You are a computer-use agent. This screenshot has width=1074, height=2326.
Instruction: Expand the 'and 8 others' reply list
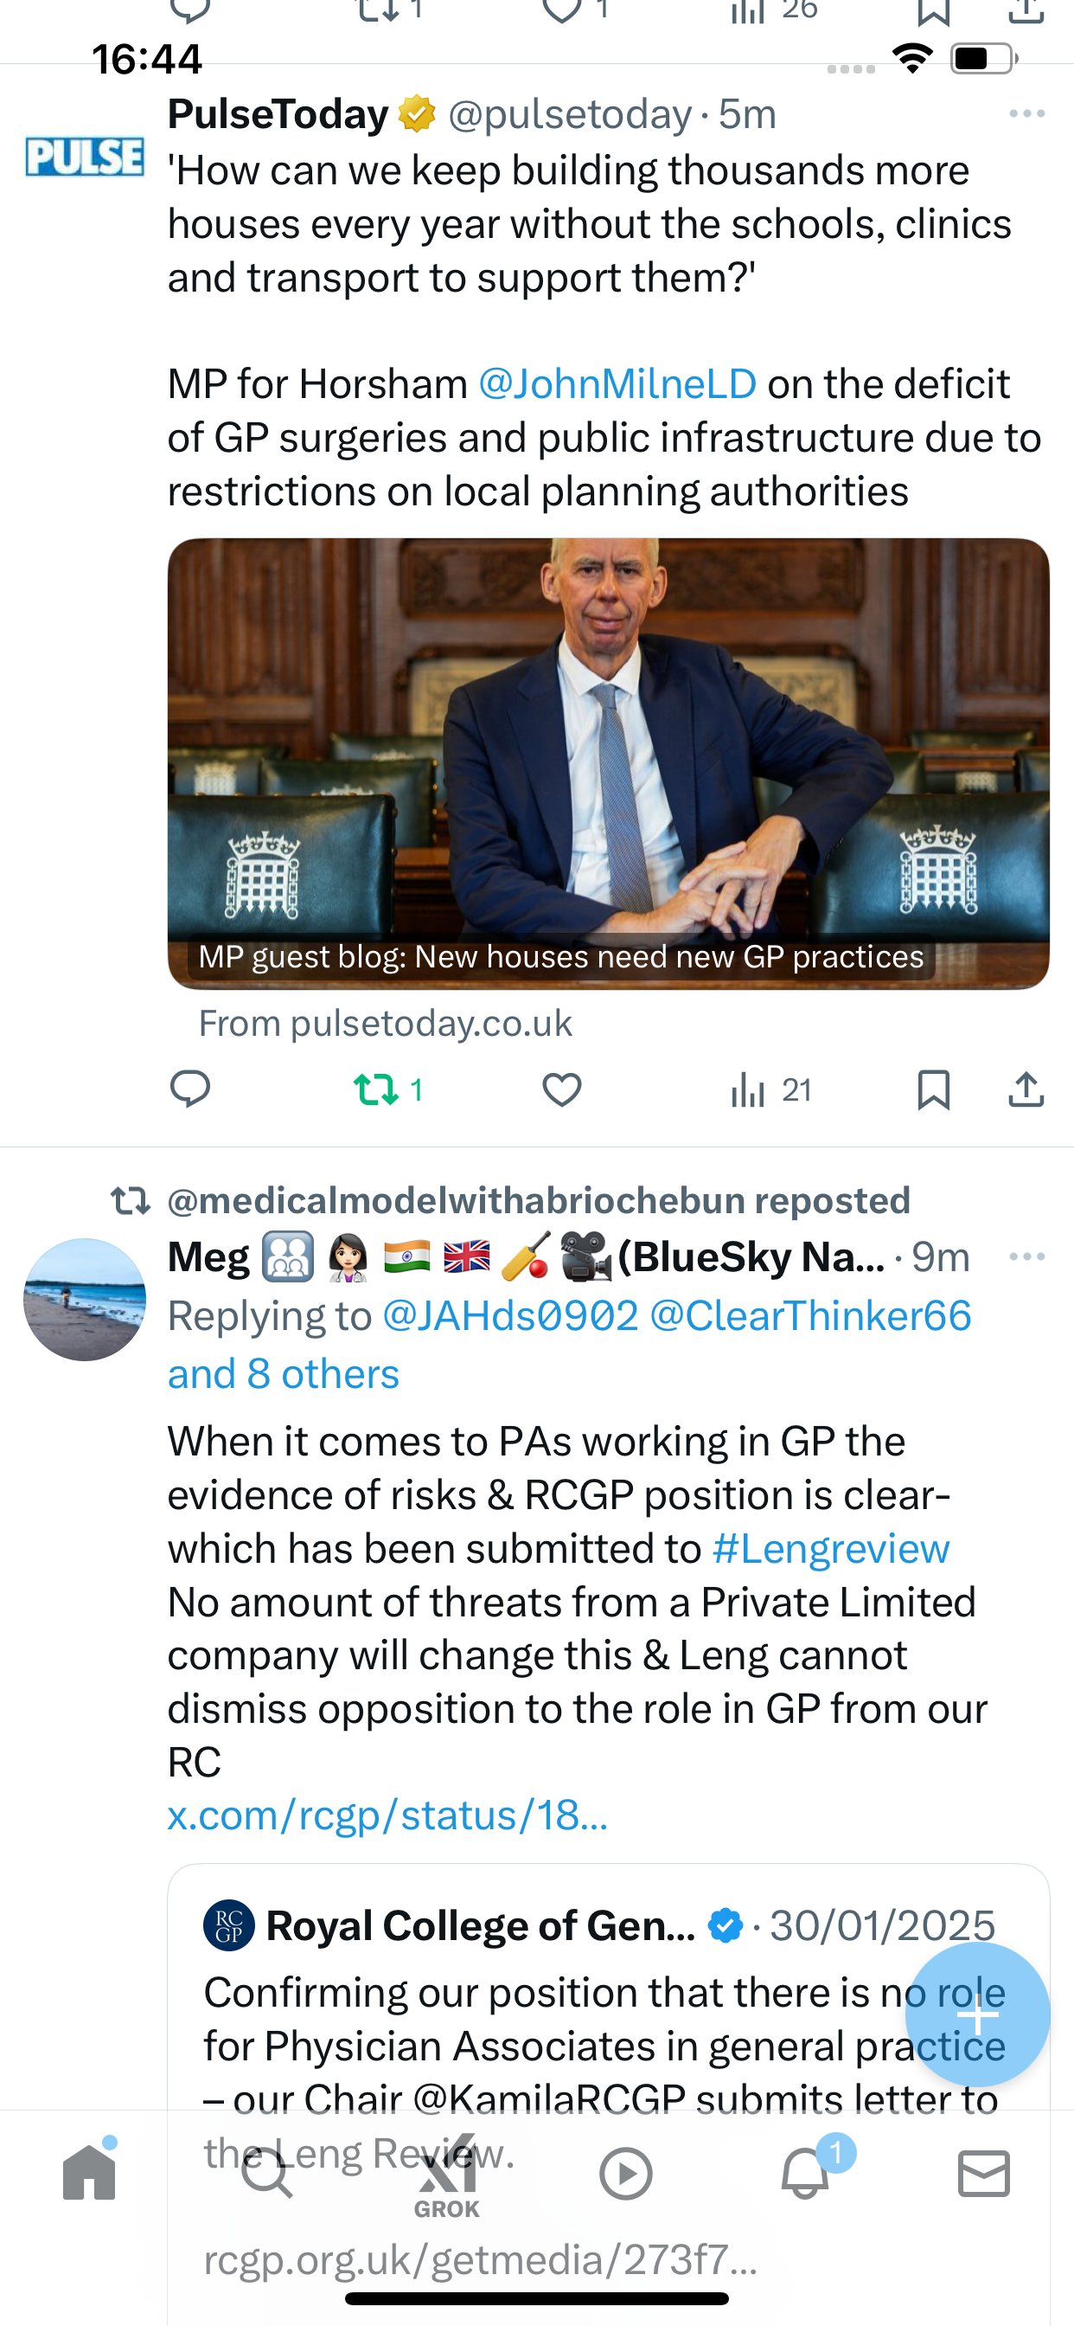click(284, 1373)
